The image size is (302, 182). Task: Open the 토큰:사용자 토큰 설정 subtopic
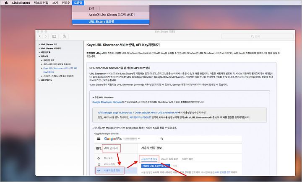point(57,64)
